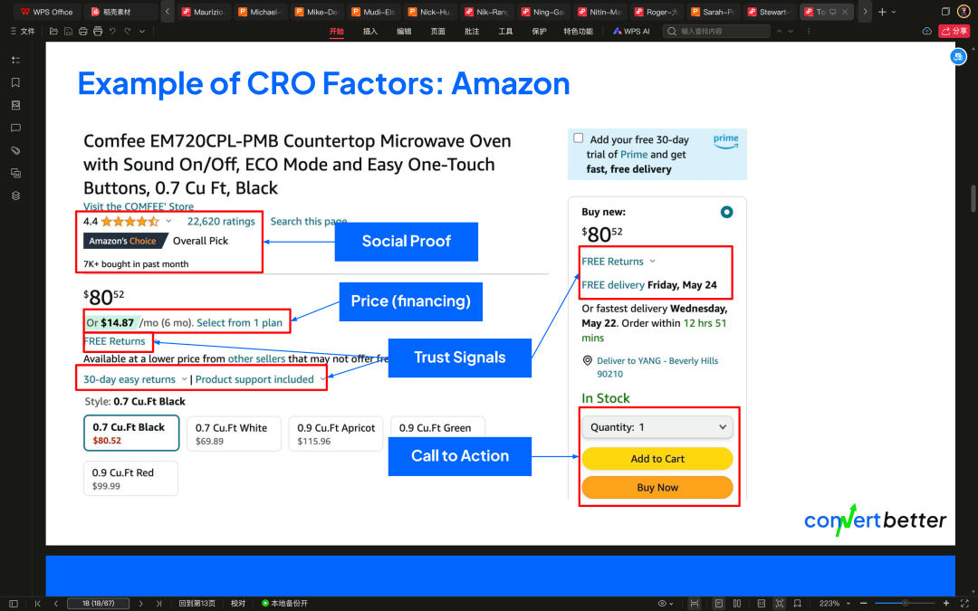Switch to the 批注 ribbon tab

pos(472,31)
